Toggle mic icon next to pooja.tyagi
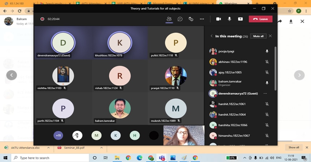 [x=267, y=51]
